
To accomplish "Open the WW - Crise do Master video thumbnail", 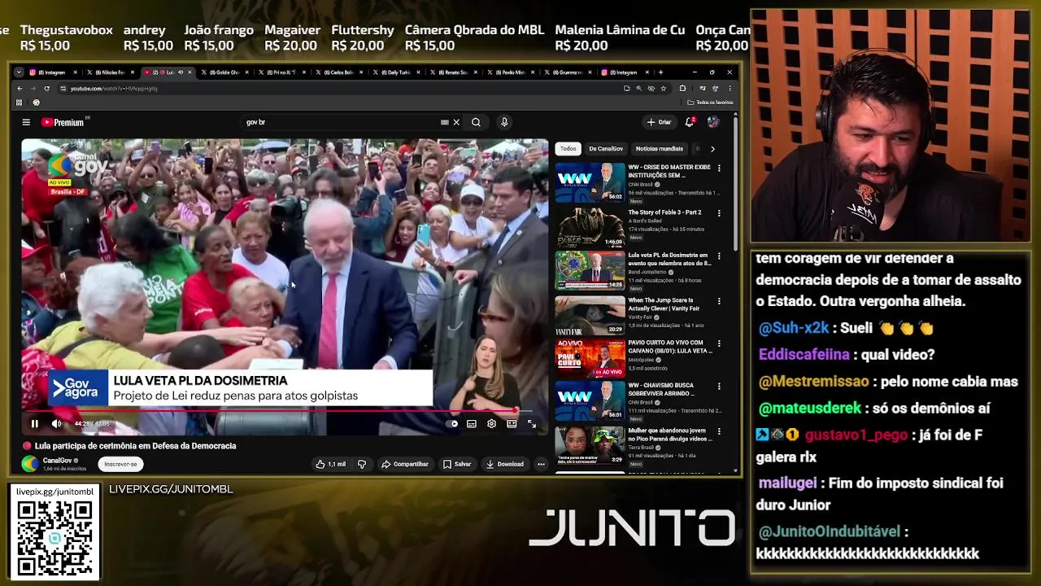I will coord(590,182).
